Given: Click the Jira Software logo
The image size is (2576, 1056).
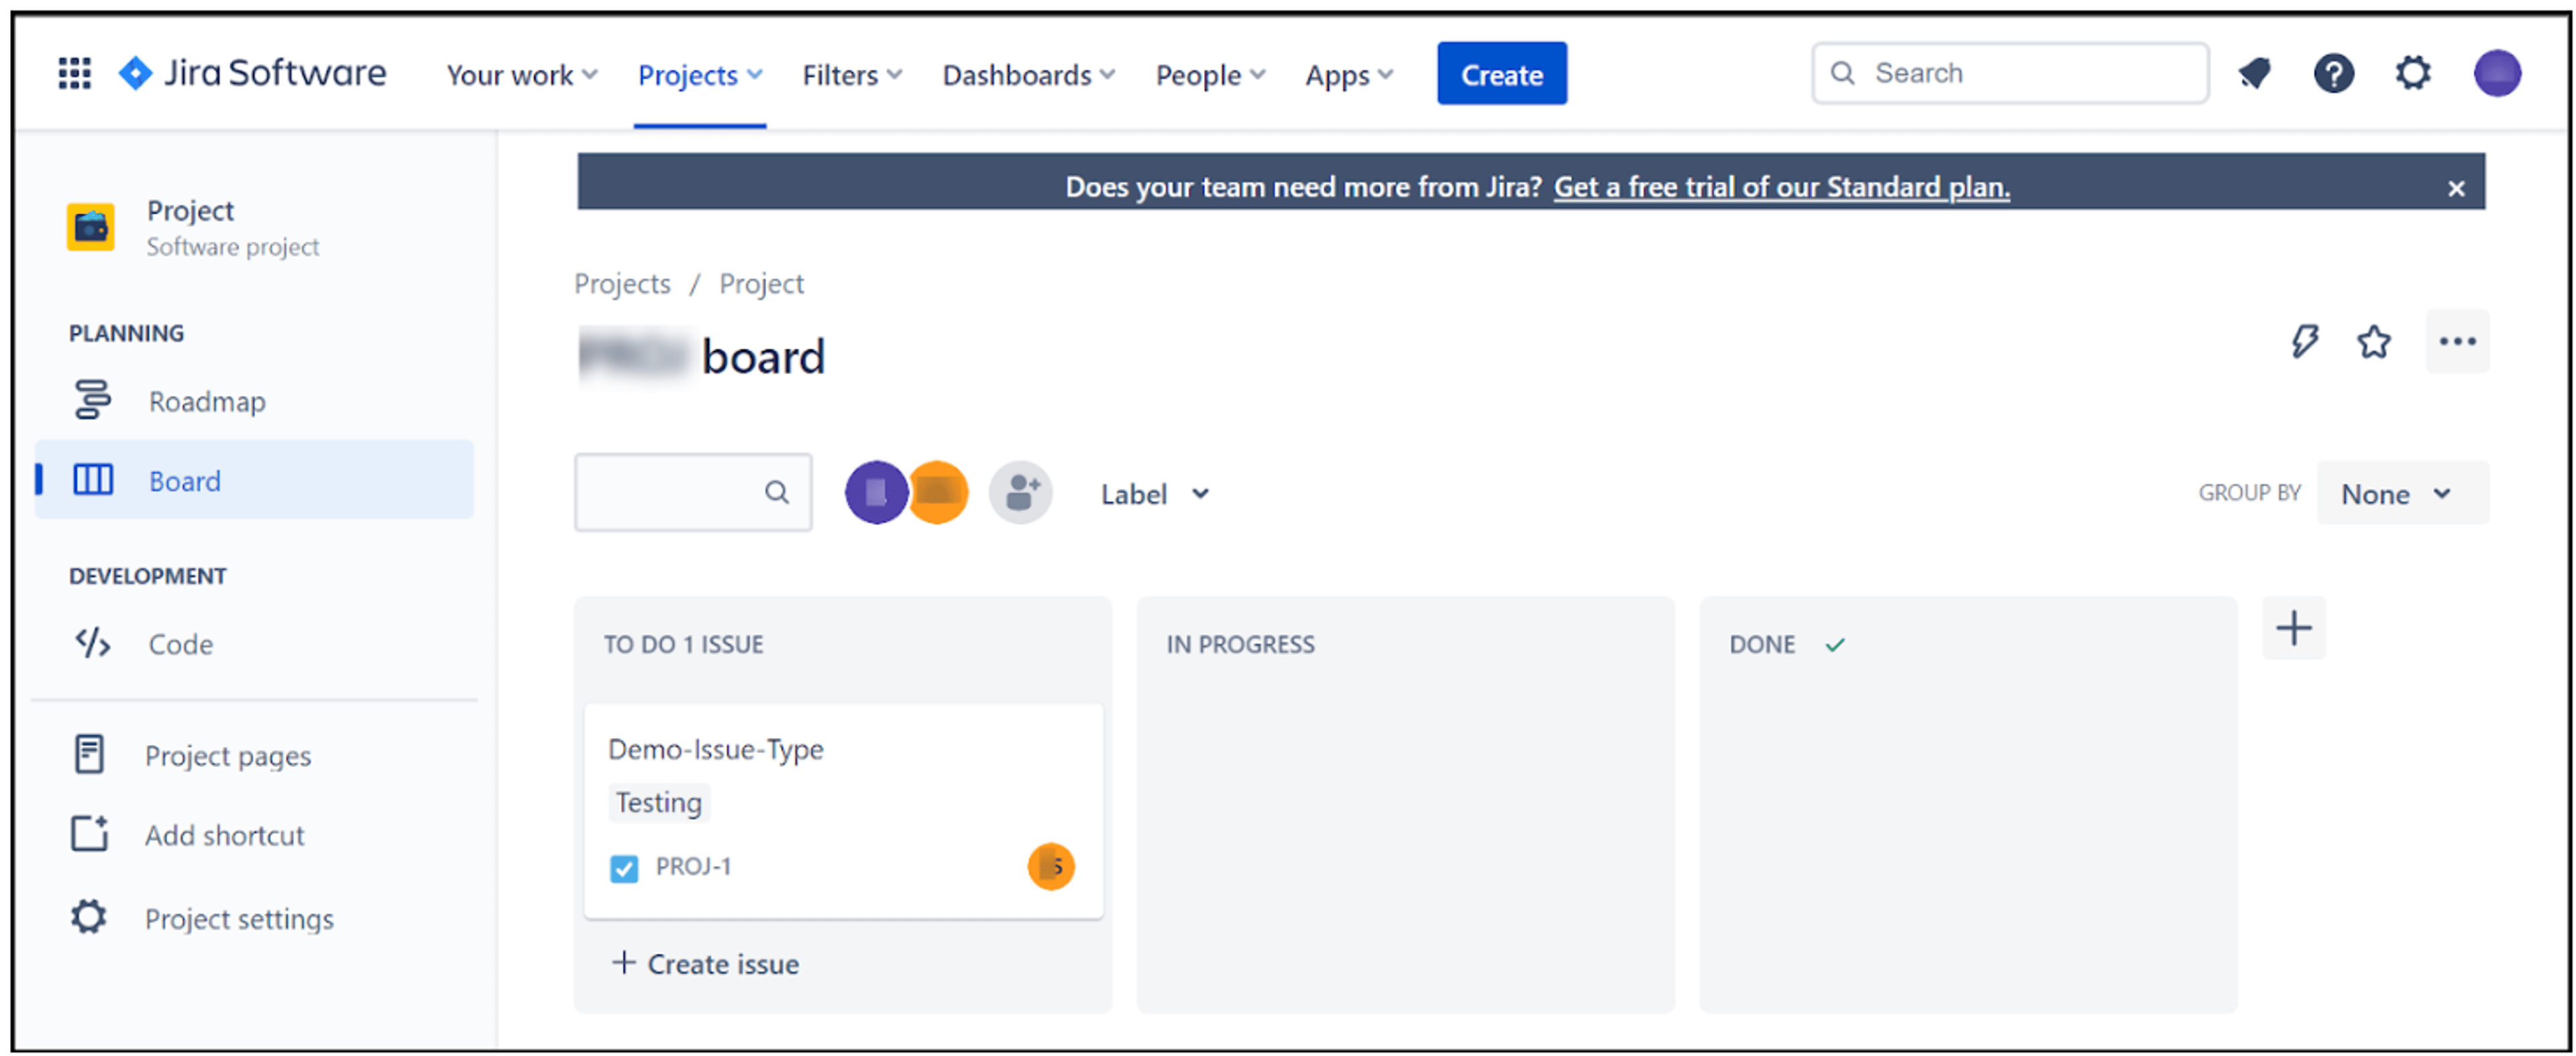Looking at the screenshot, I should pos(252,73).
